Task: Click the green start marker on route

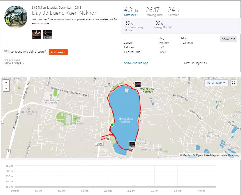Action: coord(112,125)
